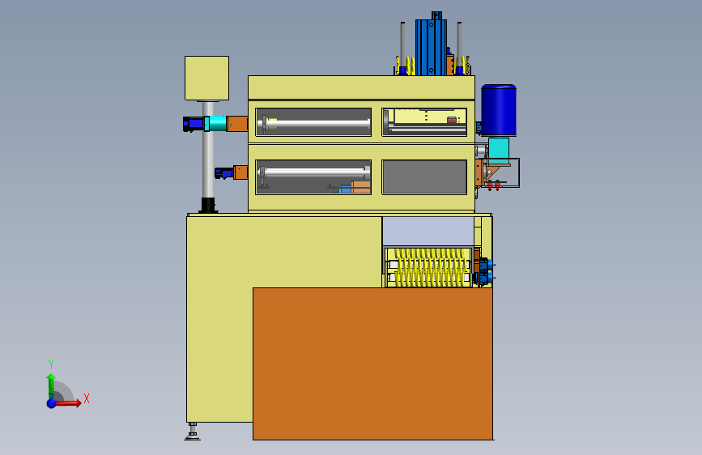The image size is (702, 455).
Task: Select the upper-left blue servo motor
Action: pyautogui.click(x=194, y=124)
